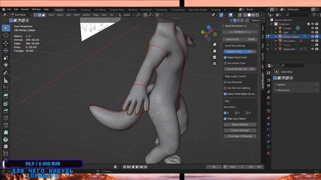Viewport: 321px width, 180px height.
Task: Pick the Knife tool
Action: [x=6, y=125]
